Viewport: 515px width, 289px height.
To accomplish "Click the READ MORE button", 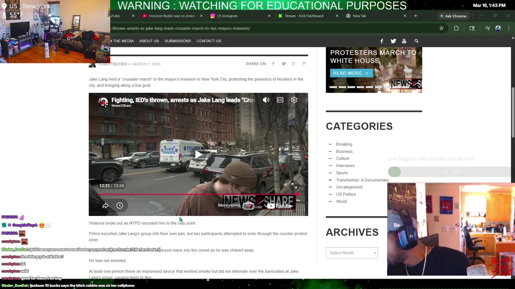I will click(x=350, y=73).
